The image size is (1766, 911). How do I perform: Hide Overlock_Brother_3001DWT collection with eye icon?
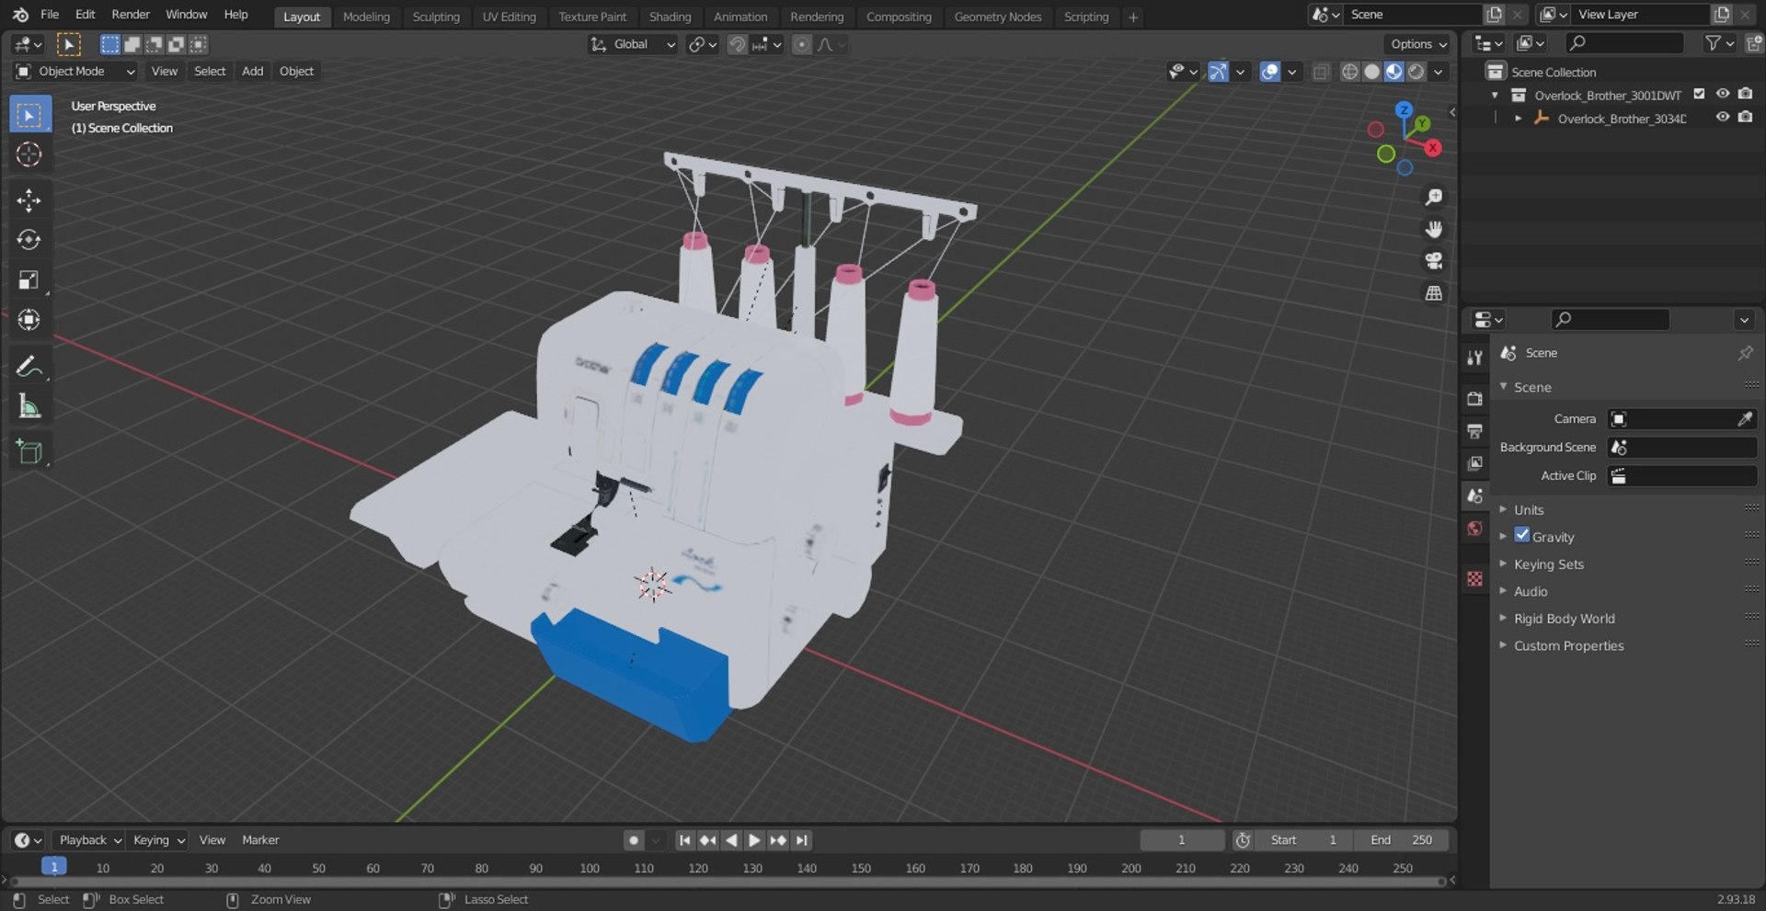(1723, 95)
